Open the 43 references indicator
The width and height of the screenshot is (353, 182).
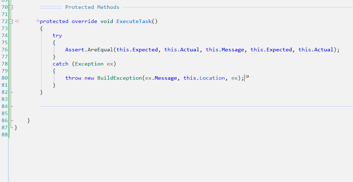coord(17,21)
